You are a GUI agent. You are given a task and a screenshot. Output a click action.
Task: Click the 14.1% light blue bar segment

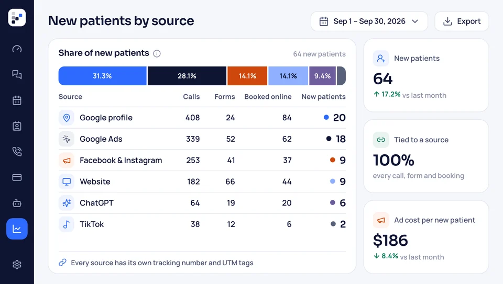pyautogui.click(x=288, y=76)
